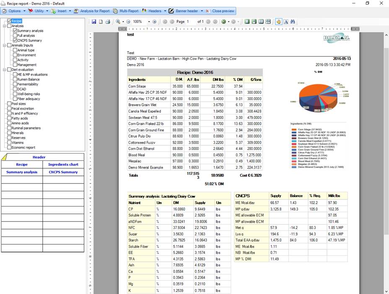Open the Utility dropdown arrow
Image resolution: width=389 pixels, height=294 pixels.
47,11
